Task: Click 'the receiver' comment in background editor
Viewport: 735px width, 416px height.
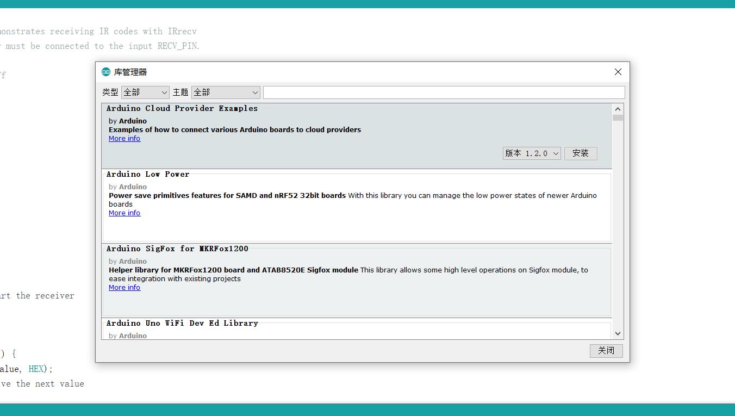Action: point(45,296)
